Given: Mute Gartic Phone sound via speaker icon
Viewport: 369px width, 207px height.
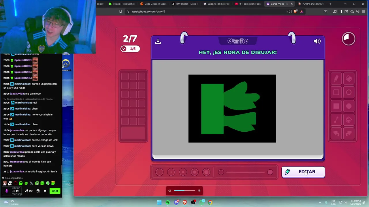Looking at the screenshot, I should [x=317, y=41].
